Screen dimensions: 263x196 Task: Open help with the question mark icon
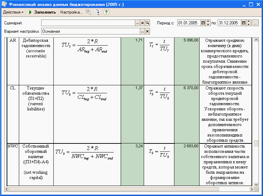tap(106, 12)
